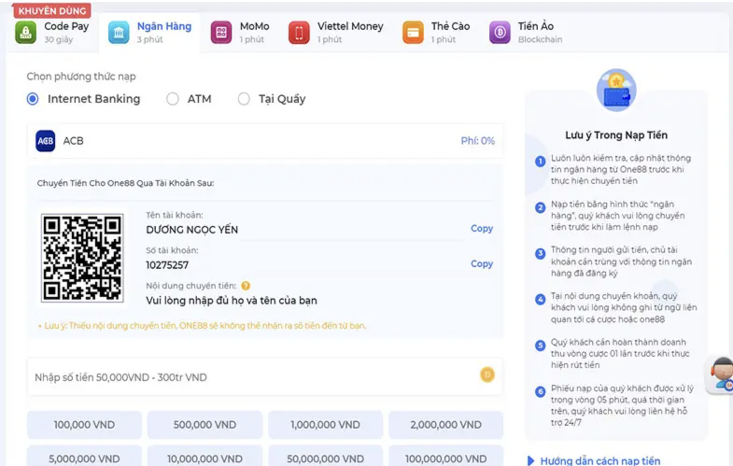Open the Hướng dẫn cách nạp tiền link
Image resolution: width=733 pixels, height=466 pixels.
point(600,460)
